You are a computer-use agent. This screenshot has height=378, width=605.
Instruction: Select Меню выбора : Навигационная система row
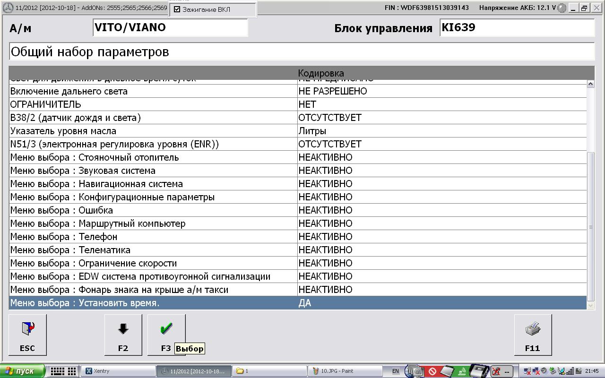[x=298, y=184]
